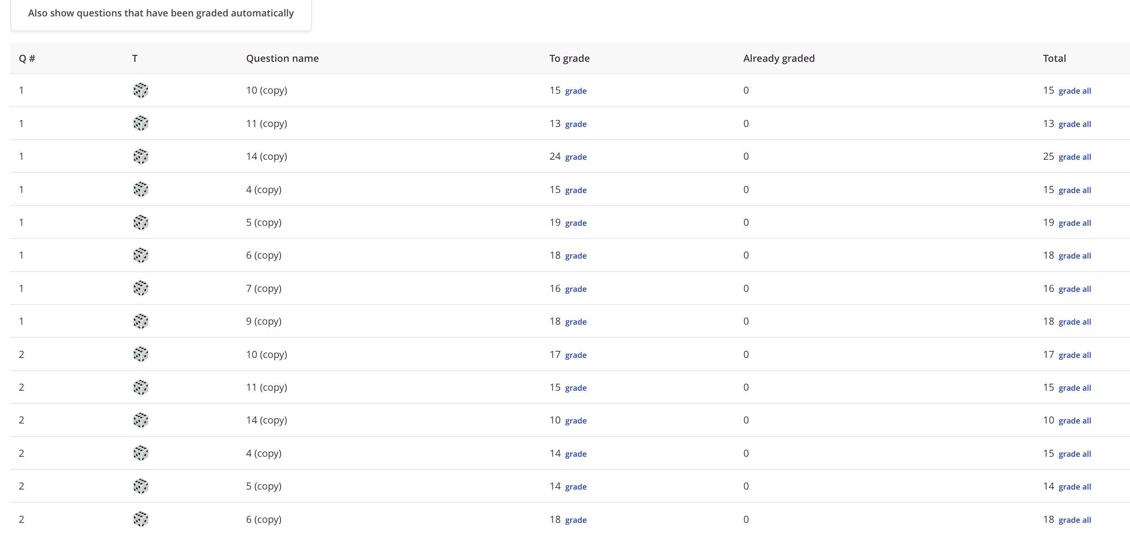Select question name '7 (copy)' in Q1
The image size is (1130, 535).
pyautogui.click(x=264, y=289)
